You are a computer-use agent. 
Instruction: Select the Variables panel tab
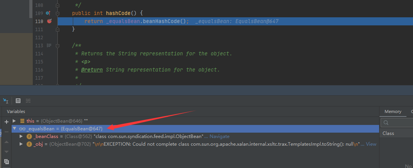point(16,111)
